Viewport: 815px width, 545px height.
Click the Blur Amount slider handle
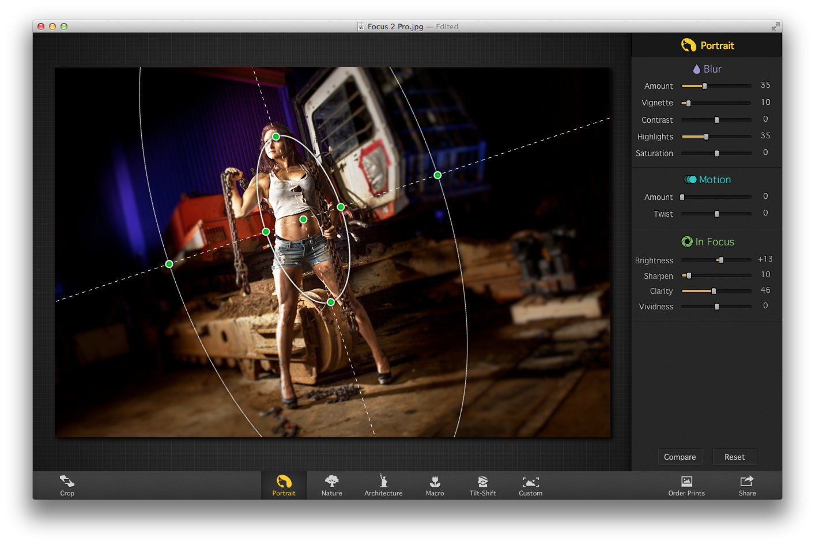click(x=704, y=86)
